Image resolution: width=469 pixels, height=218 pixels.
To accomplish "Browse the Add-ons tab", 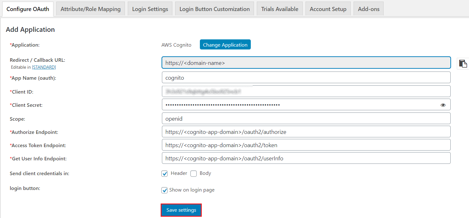I will coord(368,9).
